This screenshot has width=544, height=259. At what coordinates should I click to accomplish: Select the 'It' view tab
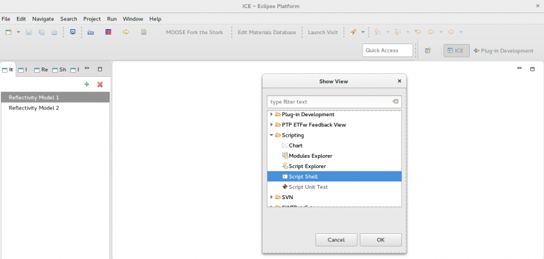(x=7, y=70)
